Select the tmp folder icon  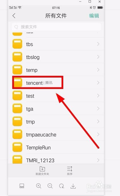click(x=17, y=122)
